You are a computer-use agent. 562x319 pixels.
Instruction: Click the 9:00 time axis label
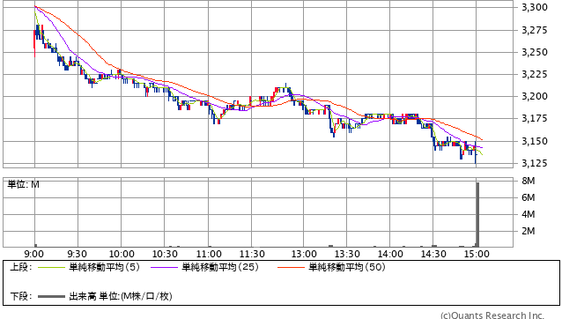[x=34, y=254]
